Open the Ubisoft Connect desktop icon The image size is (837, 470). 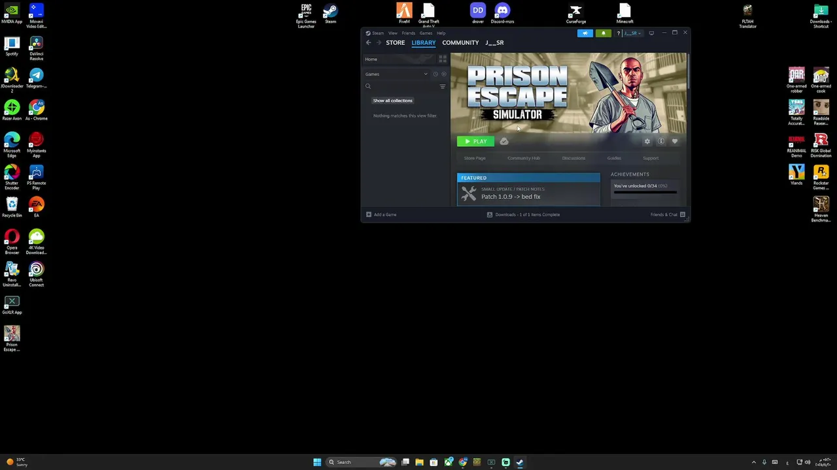click(x=37, y=274)
